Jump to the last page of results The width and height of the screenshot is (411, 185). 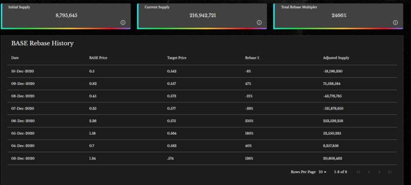pyautogui.click(x=389, y=172)
